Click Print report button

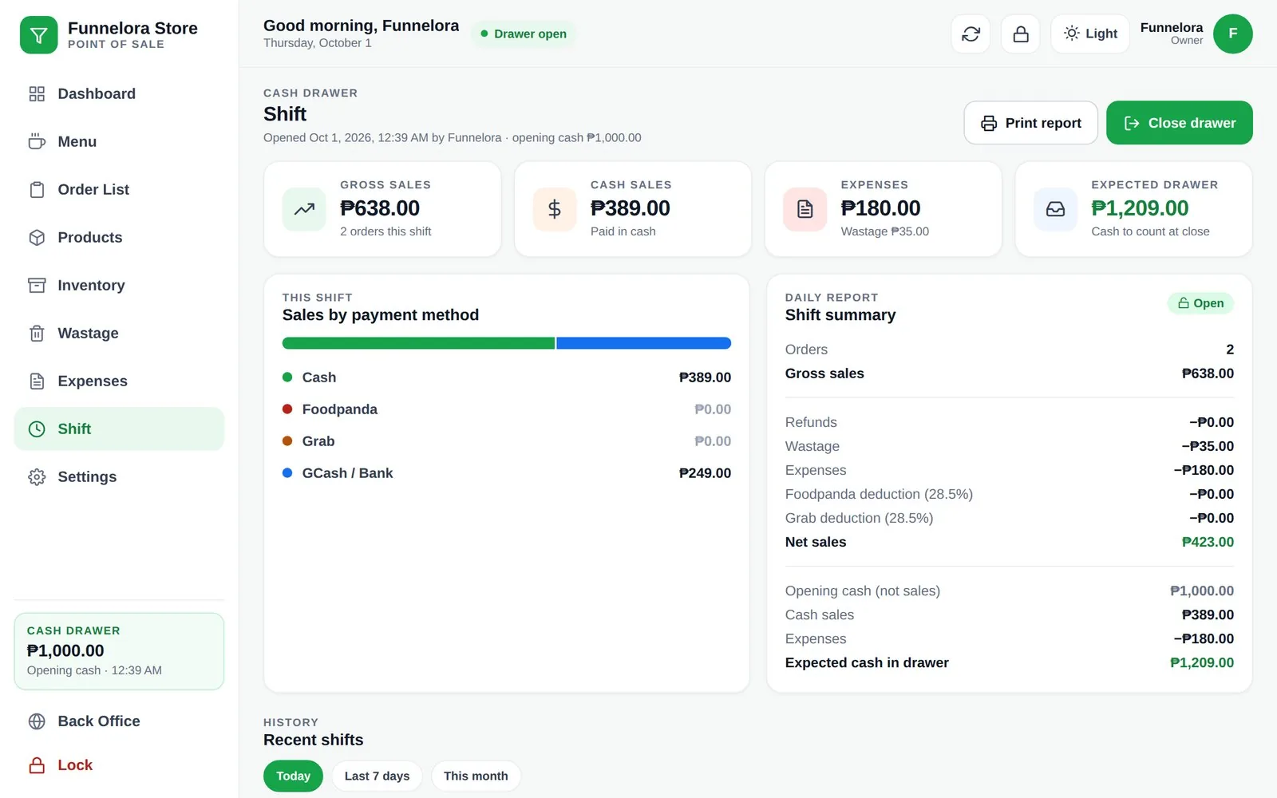point(1030,123)
